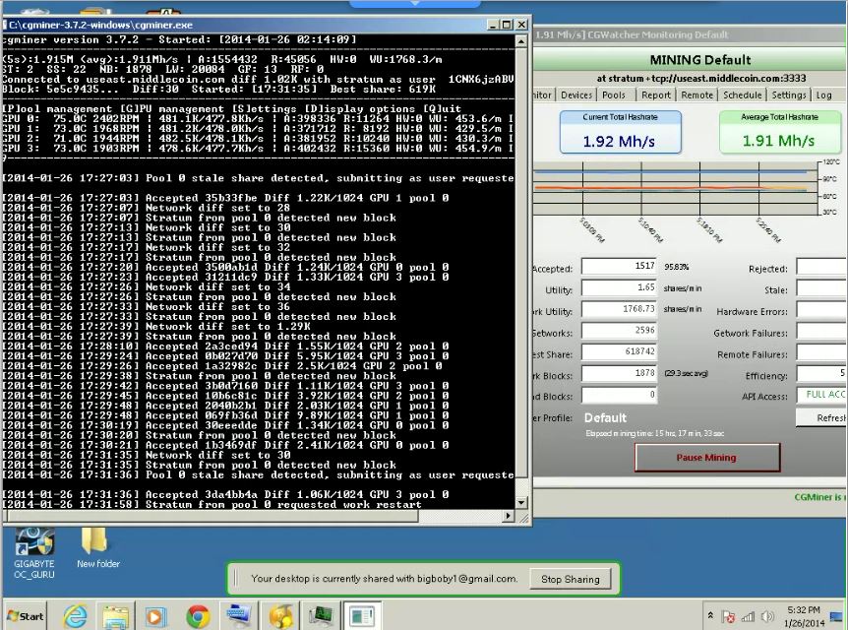Image resolution: width=848 pixels, height=630 pixels.
Task: Click the API Access FULL ACC field
Action: point(822,395)
